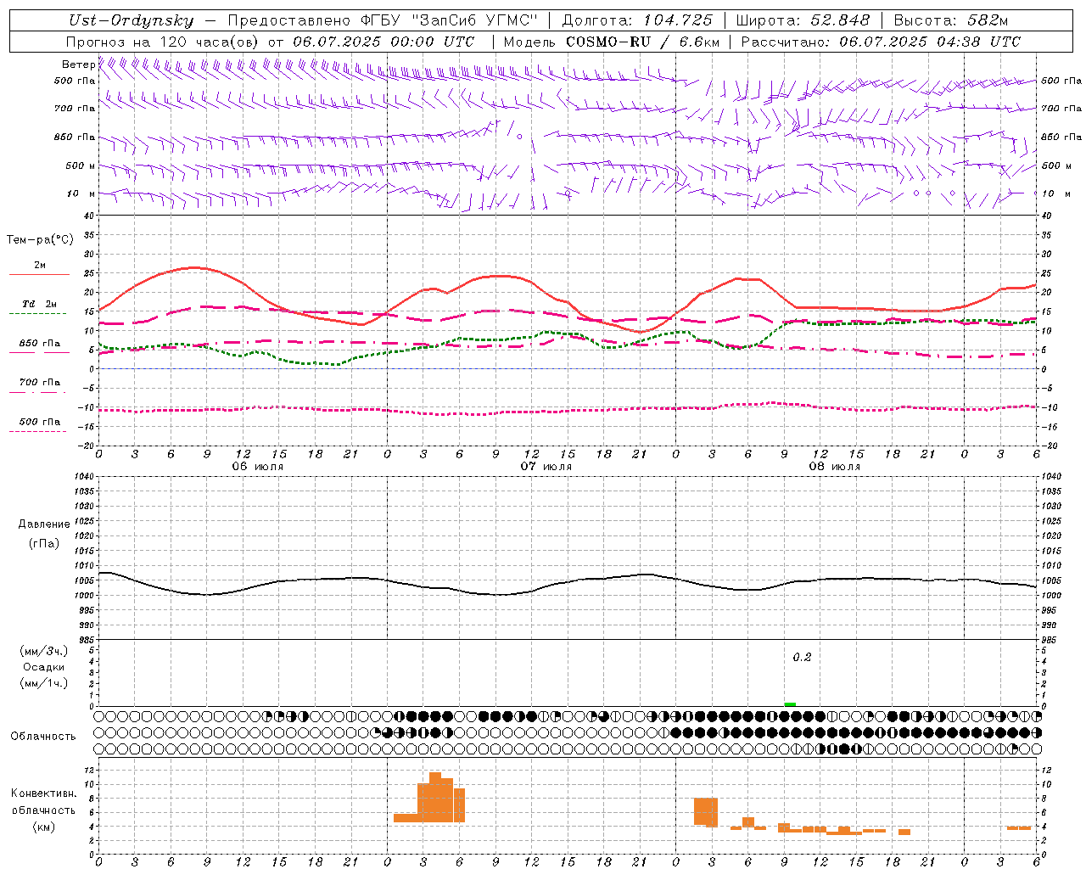Click the 07 июля date label
Viewport: 1086px width, 869px height.
point(546,467)
